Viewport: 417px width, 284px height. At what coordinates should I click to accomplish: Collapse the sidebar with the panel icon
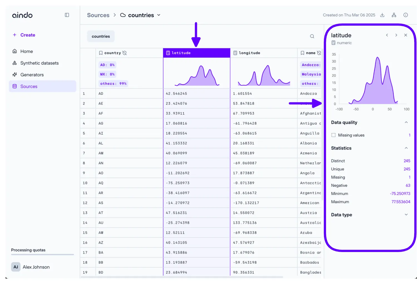[x=67, y=15]
